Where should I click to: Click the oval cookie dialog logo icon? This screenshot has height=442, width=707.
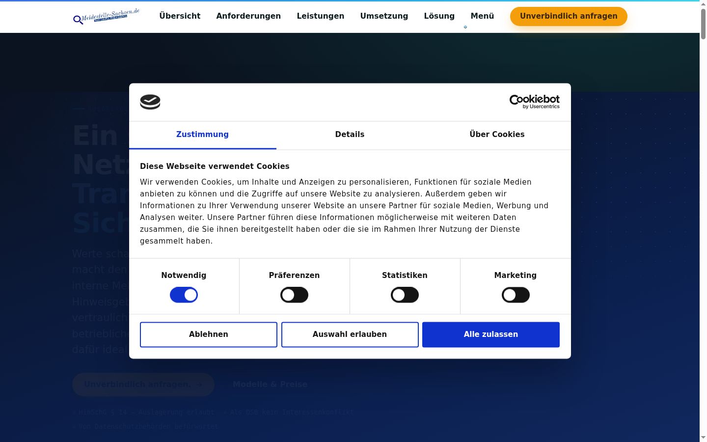coord(150,102)
